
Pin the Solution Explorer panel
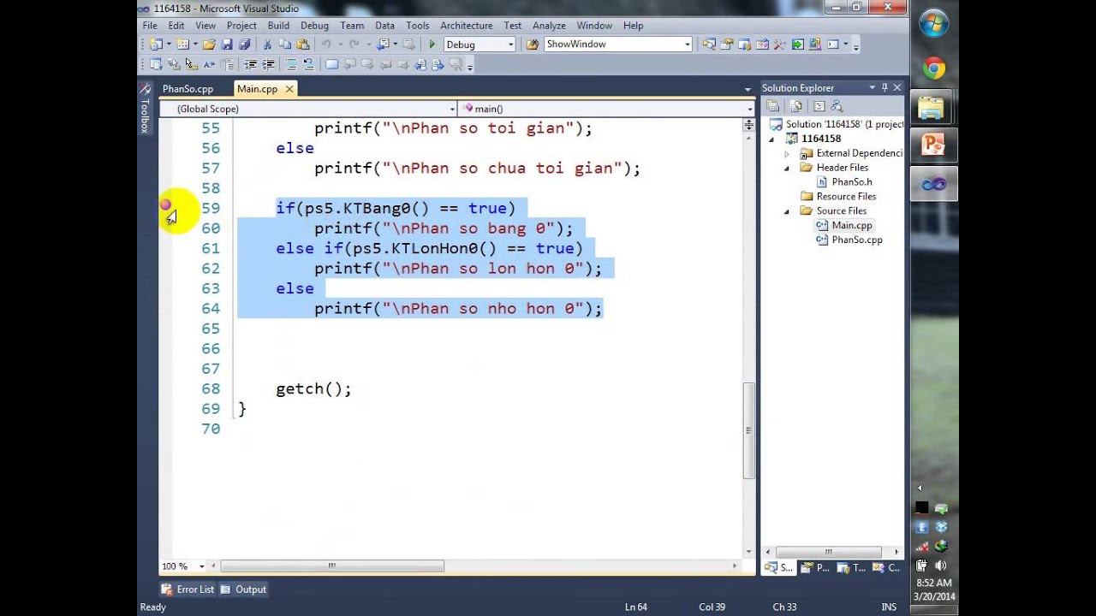[885, 87]
